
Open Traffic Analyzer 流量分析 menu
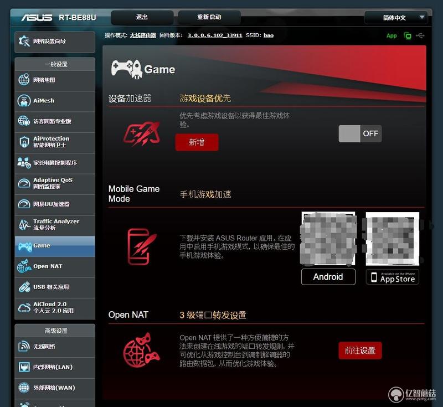click(x=55, y=225)
